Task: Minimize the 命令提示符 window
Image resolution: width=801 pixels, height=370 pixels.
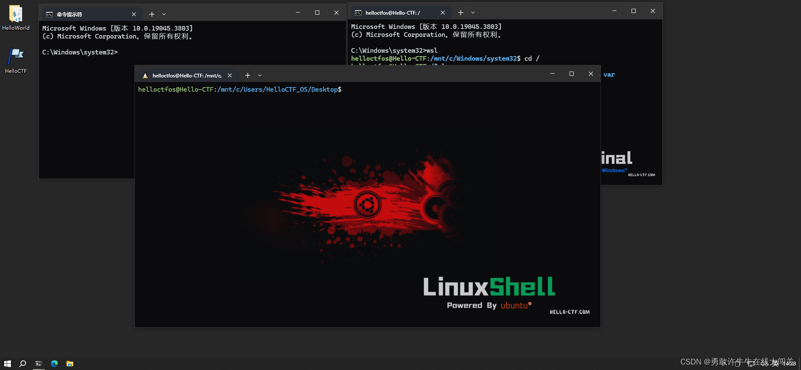Action: [x=298, y=13]
